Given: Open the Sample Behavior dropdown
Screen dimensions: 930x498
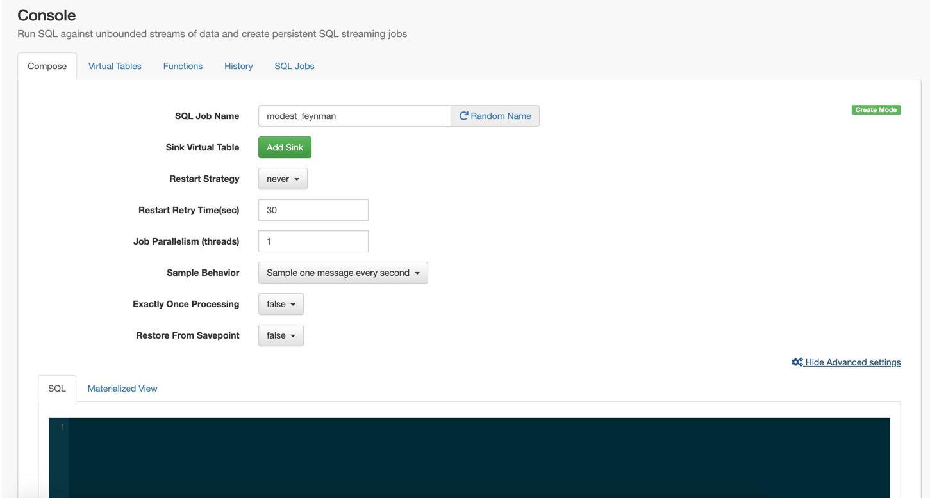Looking at the screenshot, I should [343, 273].
